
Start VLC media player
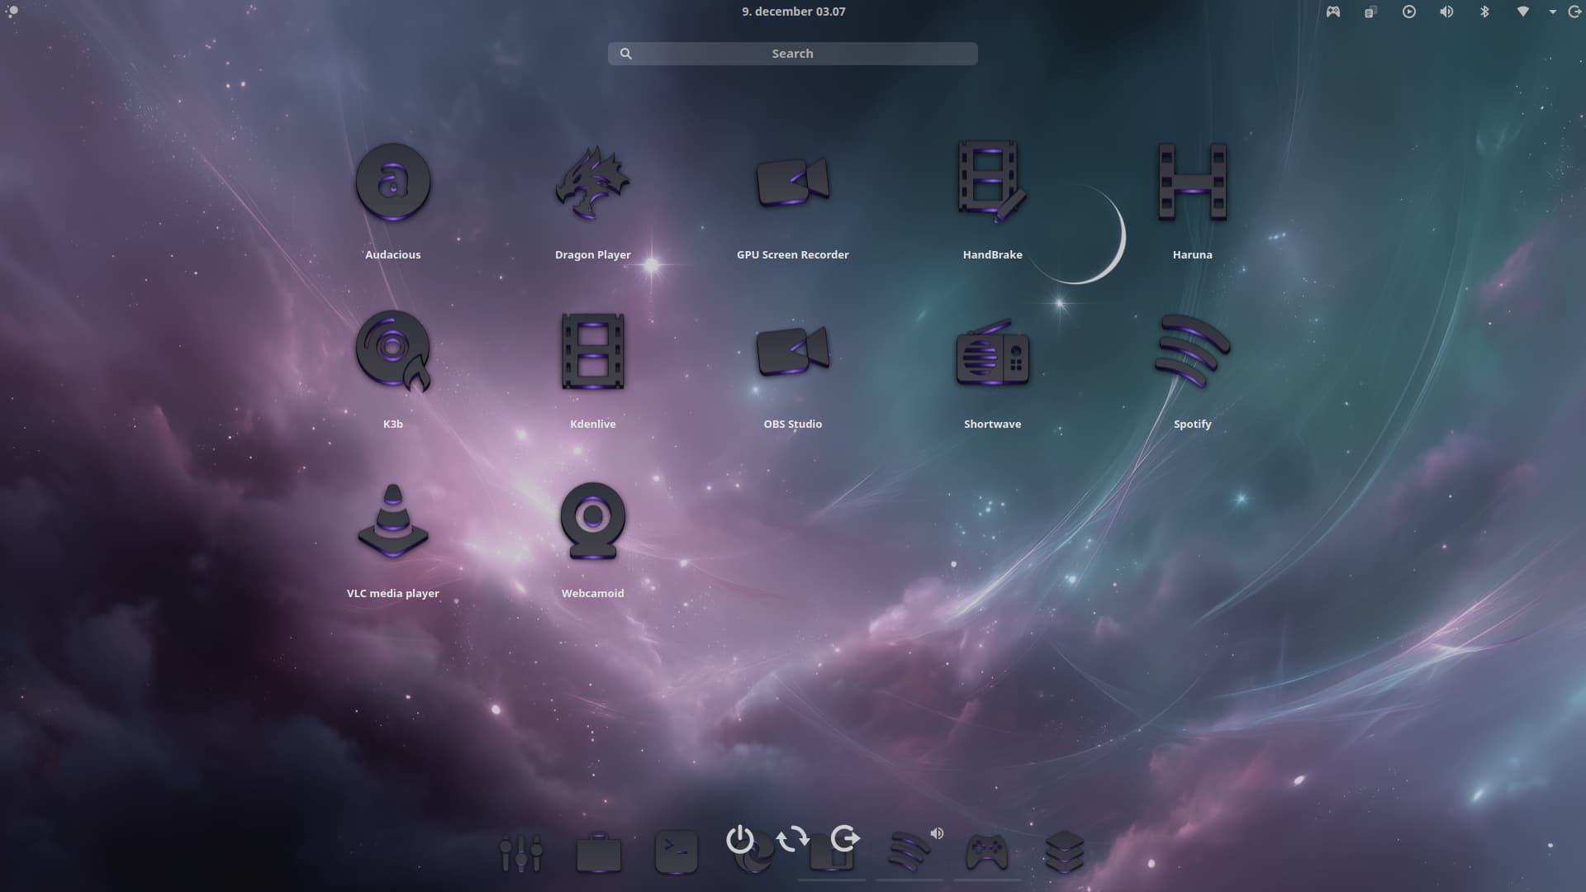pyautogui.click(x=393, y=522)
